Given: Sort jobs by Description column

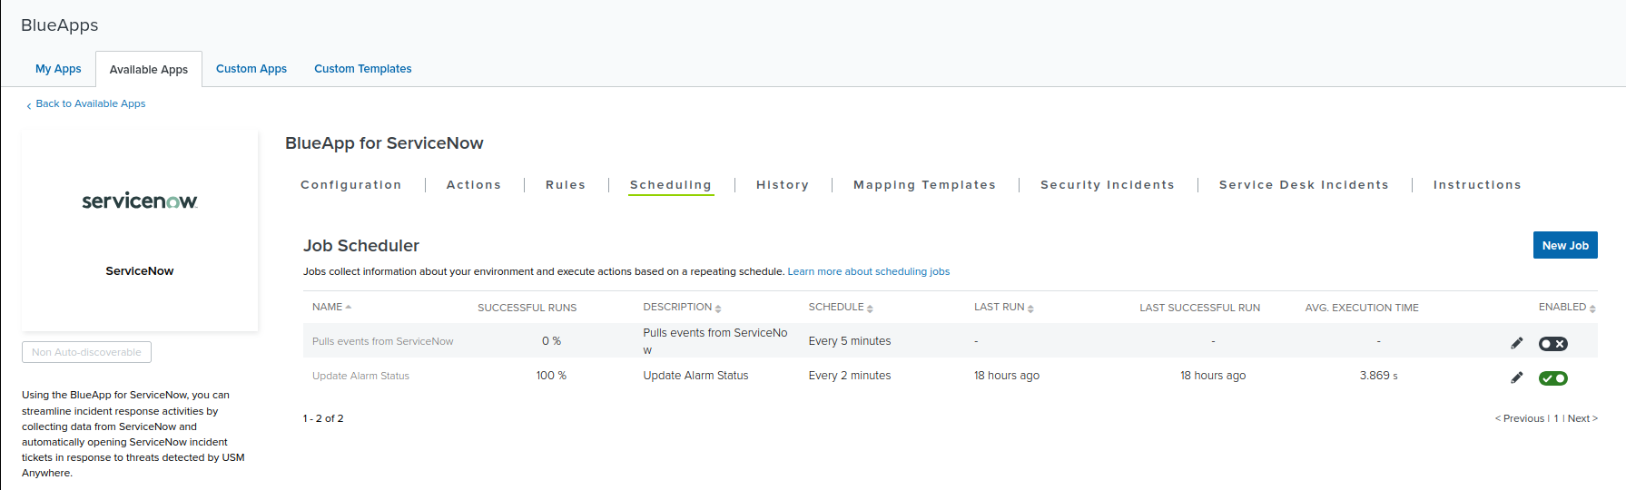Looking at the screenshot, I should point(682,308).
